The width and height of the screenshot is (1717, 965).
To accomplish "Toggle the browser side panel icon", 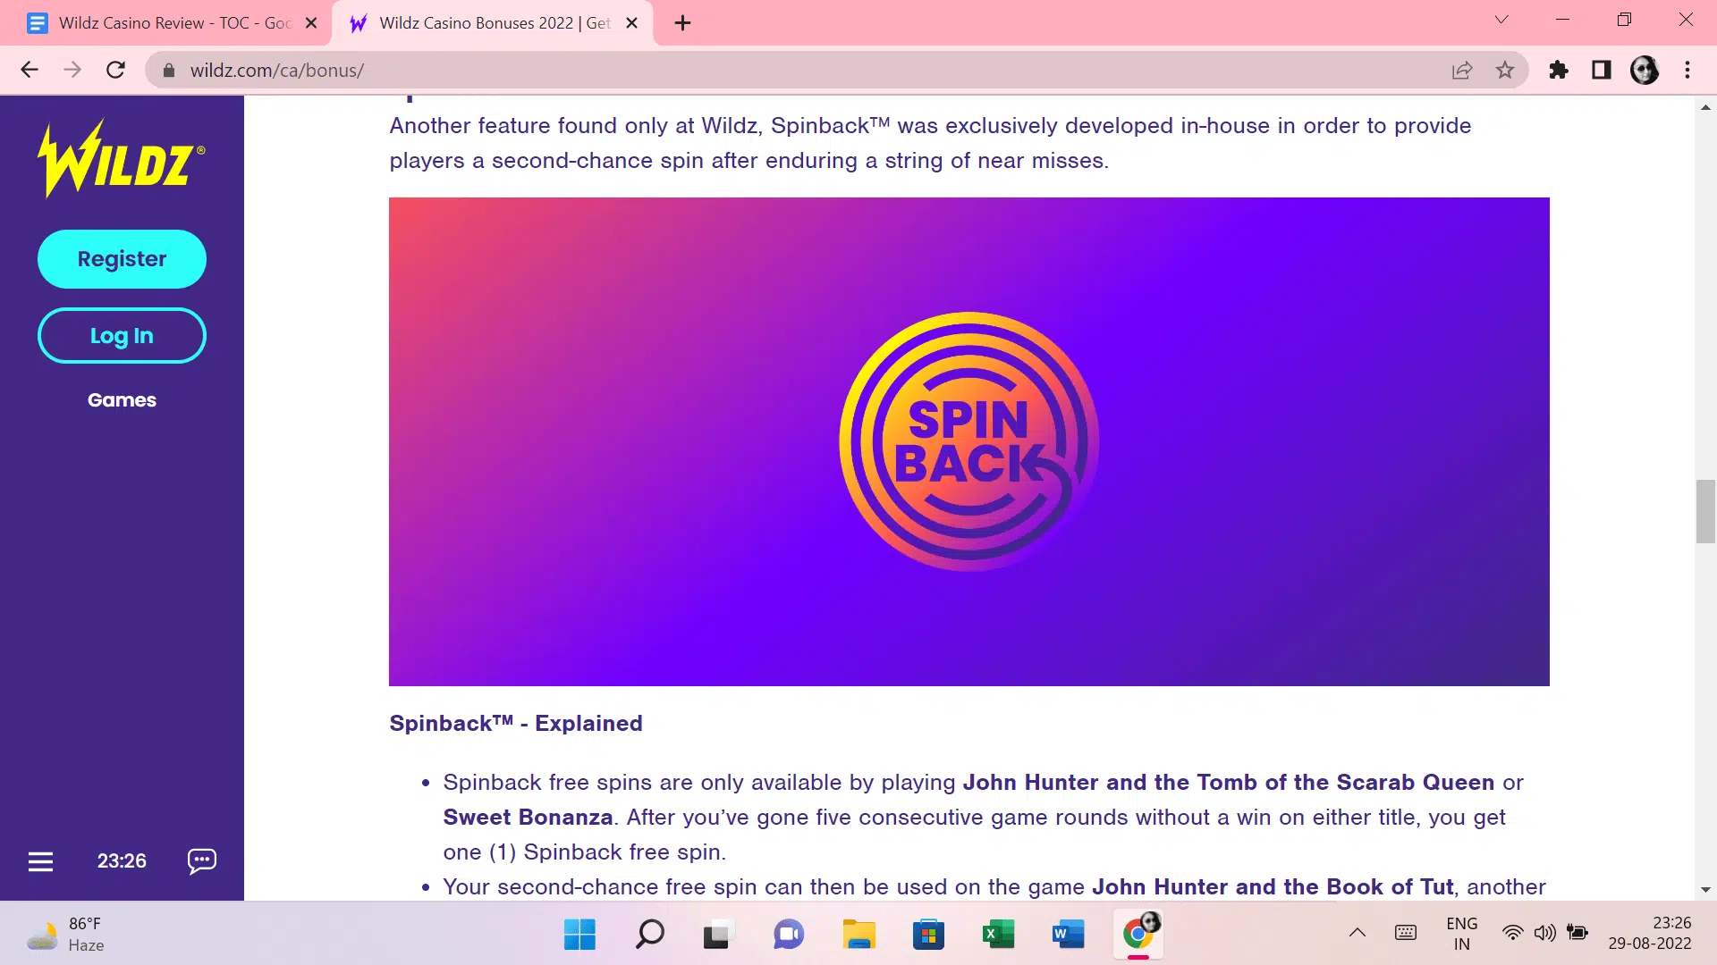I will 1602,70.
